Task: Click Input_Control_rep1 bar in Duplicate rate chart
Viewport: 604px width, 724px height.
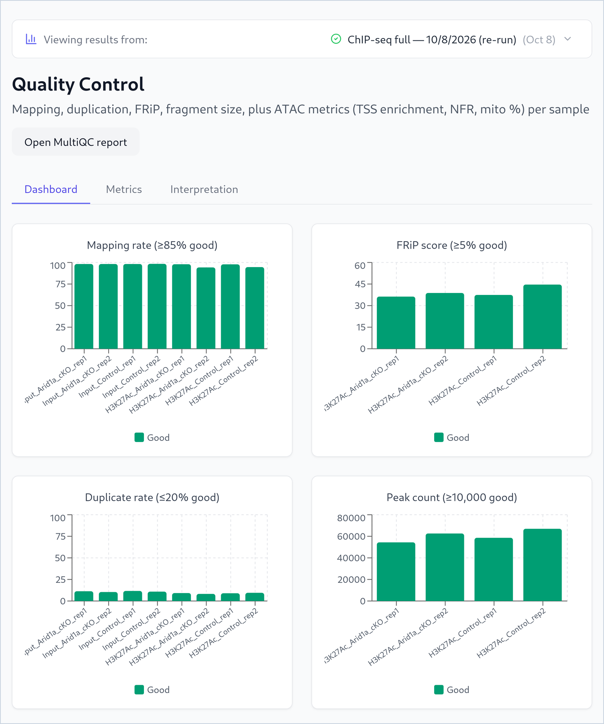Action: pos(133,596)
